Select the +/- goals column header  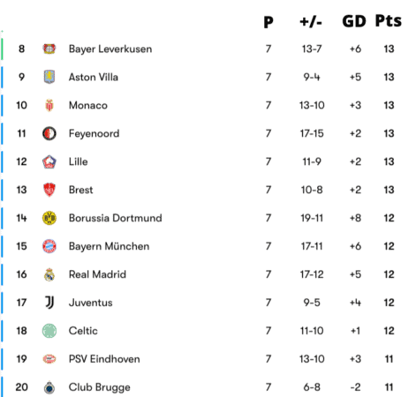[311, 22]
